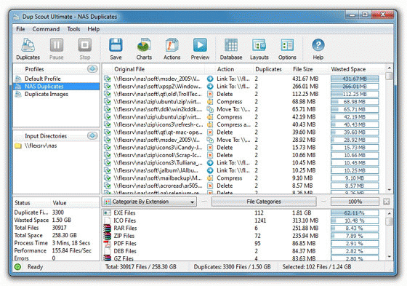The image size is (407, 286).
Task: Click the duplicates list scrollbar up arrow
Action: pos(389,68)
